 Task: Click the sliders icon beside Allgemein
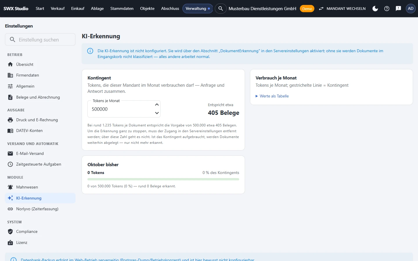pyautogui.click(x=10, y=86)
